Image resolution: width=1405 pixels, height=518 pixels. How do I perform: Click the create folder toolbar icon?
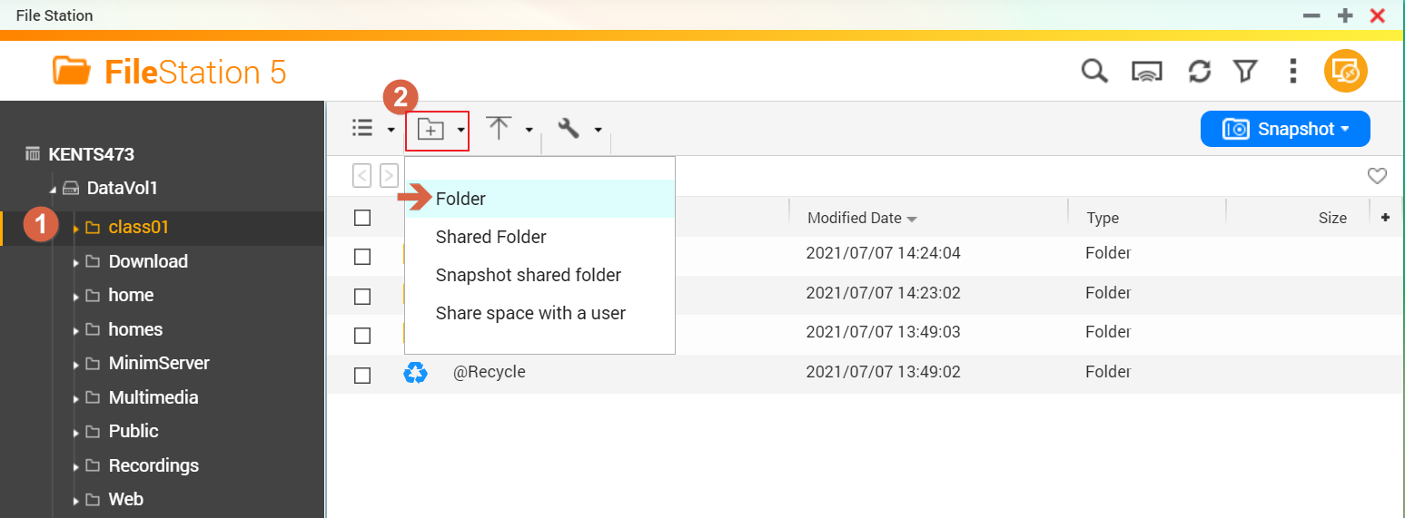pos(430,130)
